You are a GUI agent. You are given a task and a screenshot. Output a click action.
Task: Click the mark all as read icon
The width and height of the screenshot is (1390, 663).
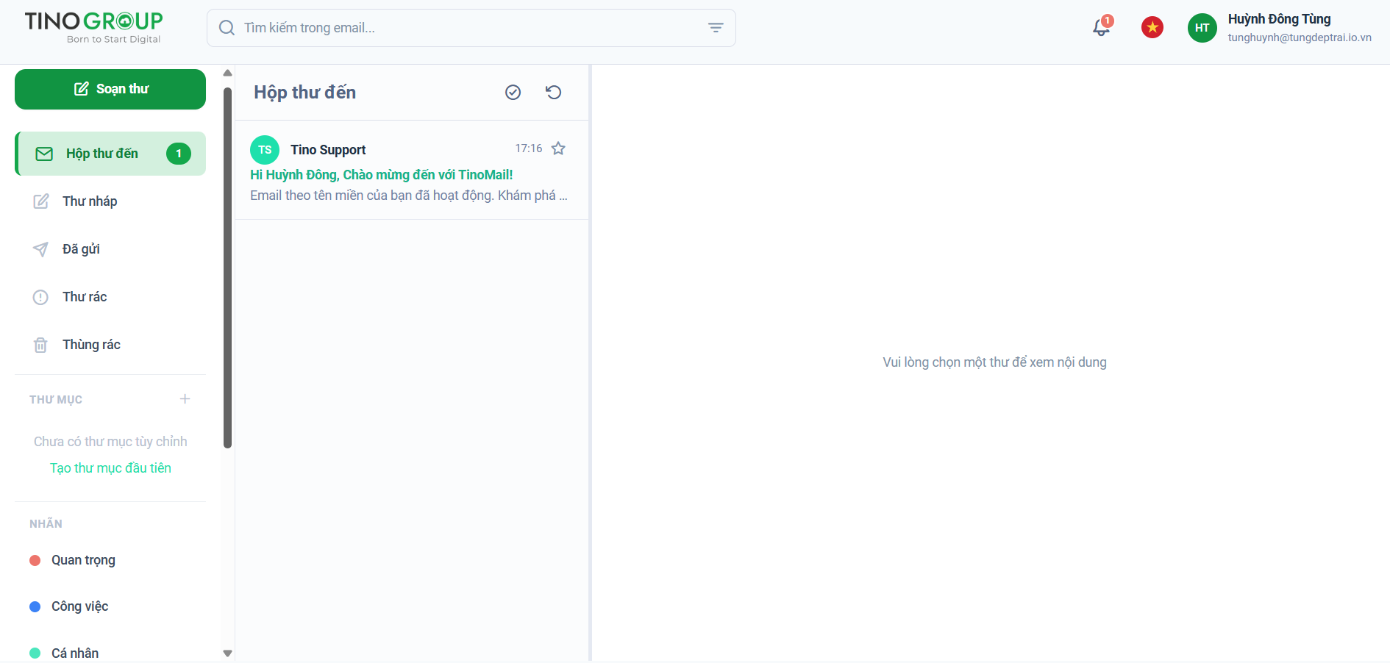point(513,92)
